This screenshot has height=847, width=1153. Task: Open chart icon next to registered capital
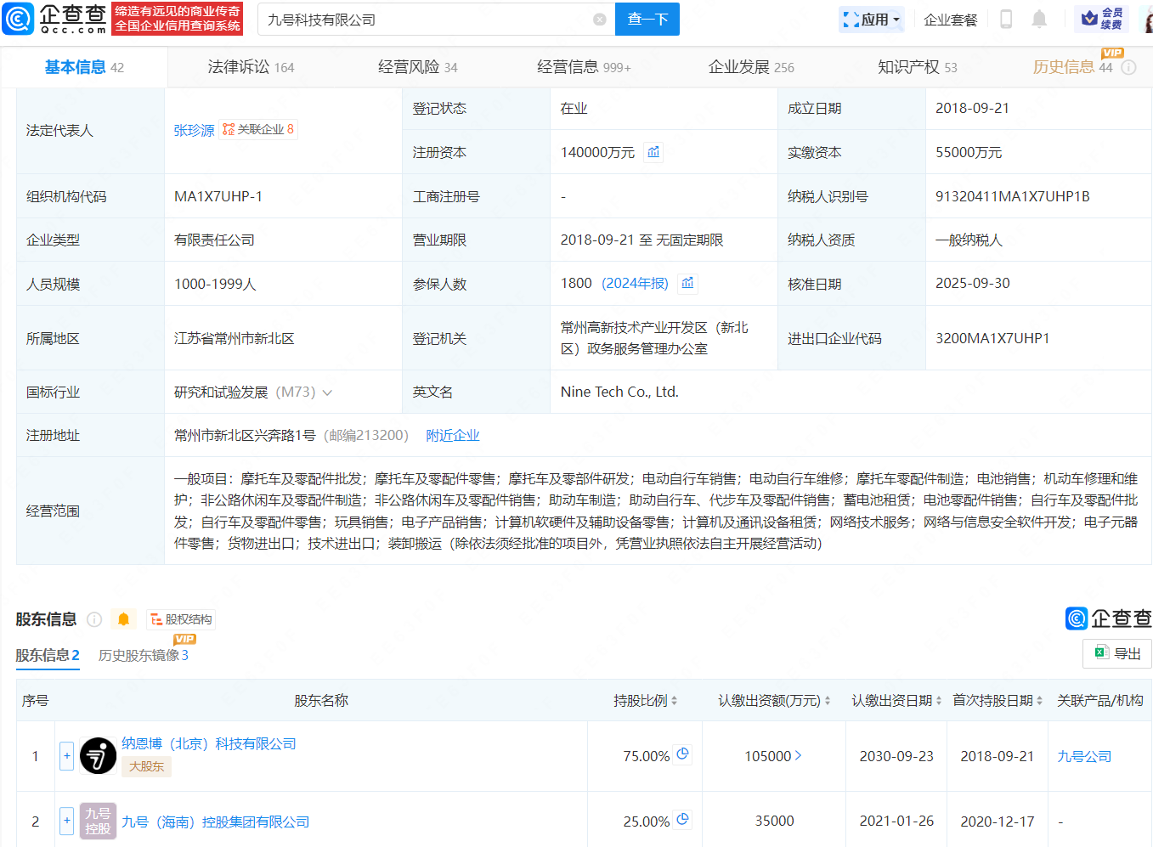coord(653,152)
